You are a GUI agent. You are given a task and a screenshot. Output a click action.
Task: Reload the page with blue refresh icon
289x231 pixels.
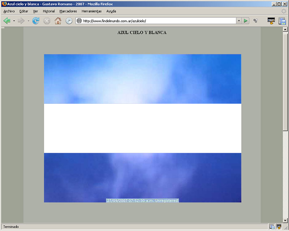pyautogui.click(x=36, y=21)
